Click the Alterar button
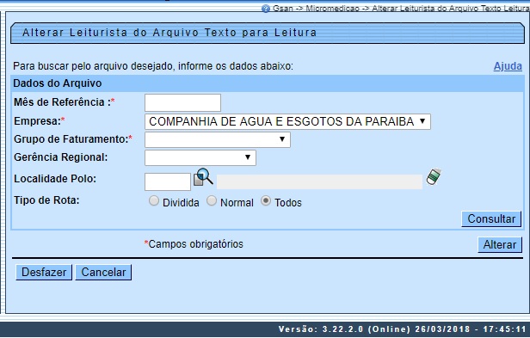This screenshot has width=530, height=338. (500, 245)
